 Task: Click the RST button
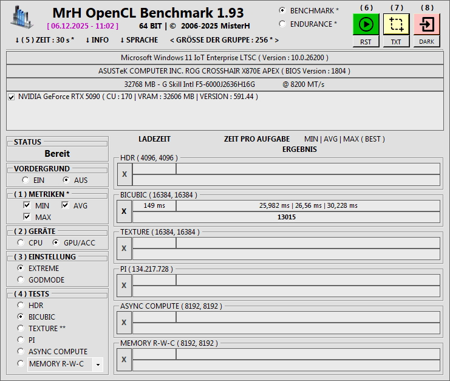tap(366, 42)
